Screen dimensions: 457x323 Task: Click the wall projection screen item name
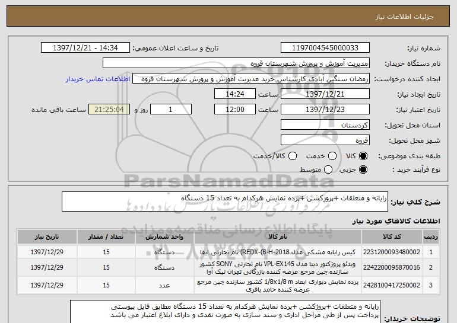point(278,286)
